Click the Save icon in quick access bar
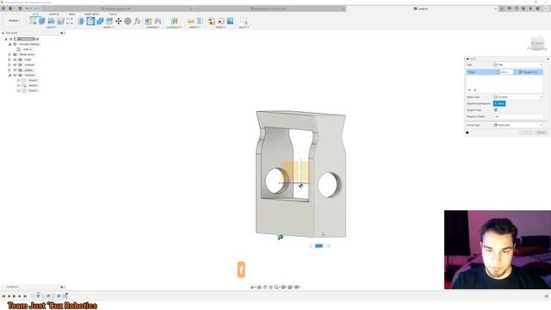The height and width of the screenshot is (310, 551). pyautogui.click(x=20, y=9)
